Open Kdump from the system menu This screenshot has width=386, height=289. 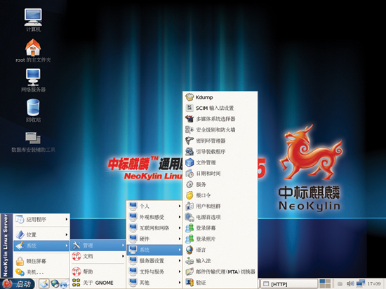220,97
